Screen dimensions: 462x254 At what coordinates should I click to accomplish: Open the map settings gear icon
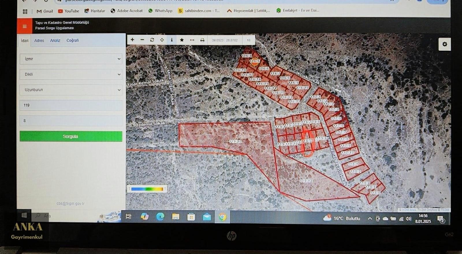click(444, 44)
